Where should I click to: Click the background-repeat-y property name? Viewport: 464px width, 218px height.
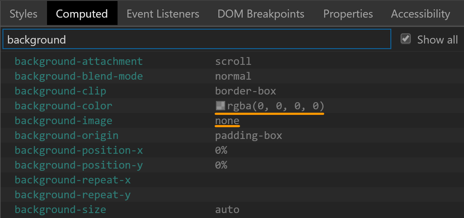click(x=73, y=195)
